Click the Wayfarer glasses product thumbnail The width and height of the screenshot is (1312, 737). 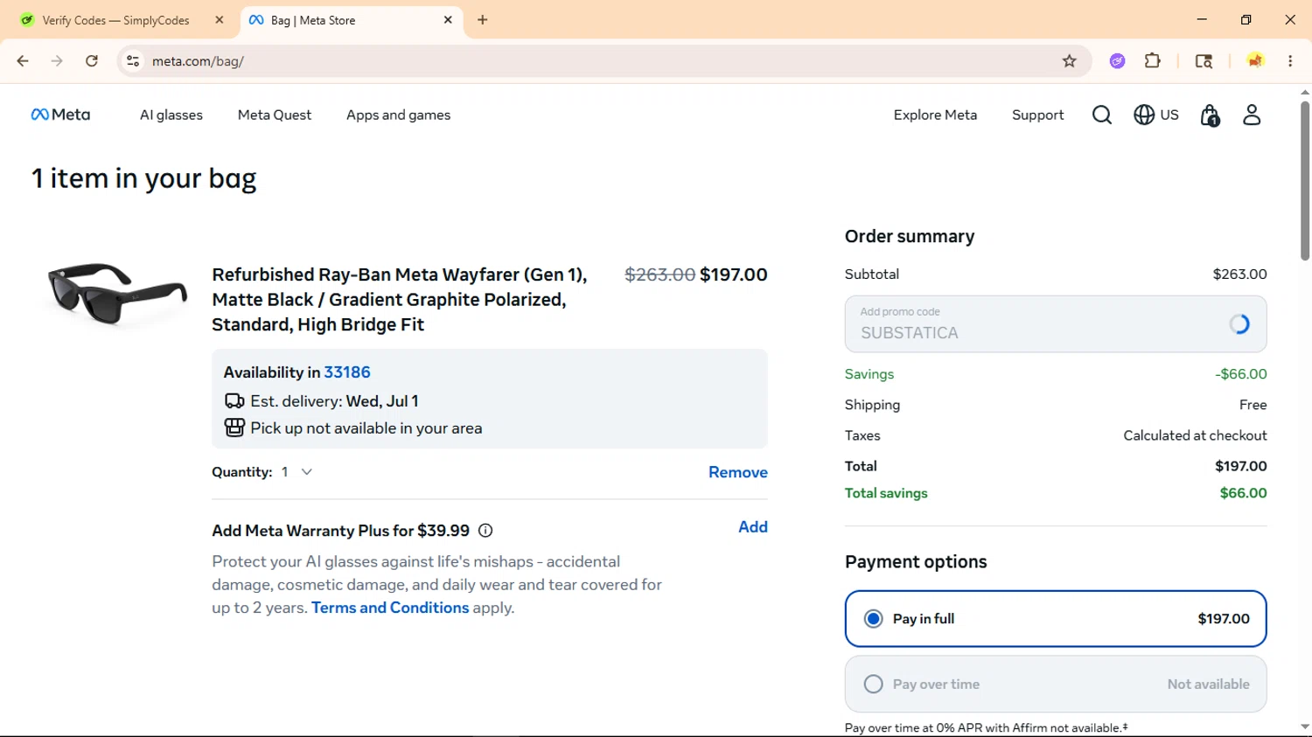coord(117,295)
